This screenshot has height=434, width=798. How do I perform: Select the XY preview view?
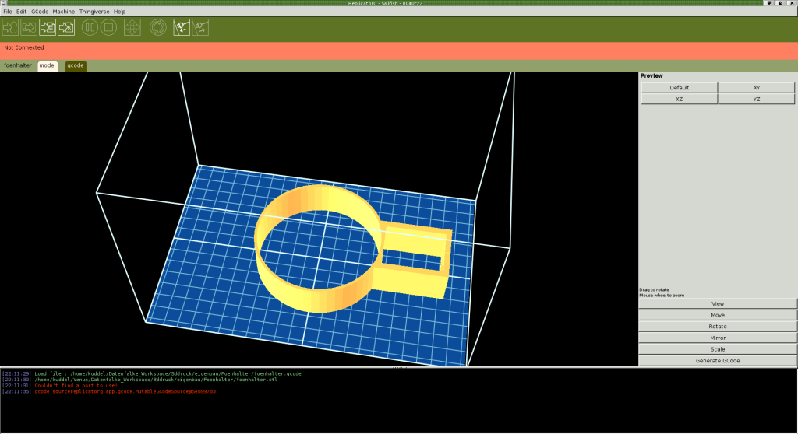pyautogui.click(x=756, y=87)
